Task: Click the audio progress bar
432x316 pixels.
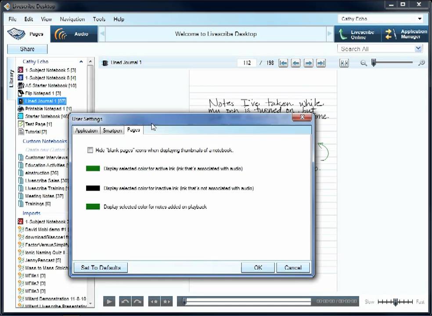Action: [x=247, y=302]
